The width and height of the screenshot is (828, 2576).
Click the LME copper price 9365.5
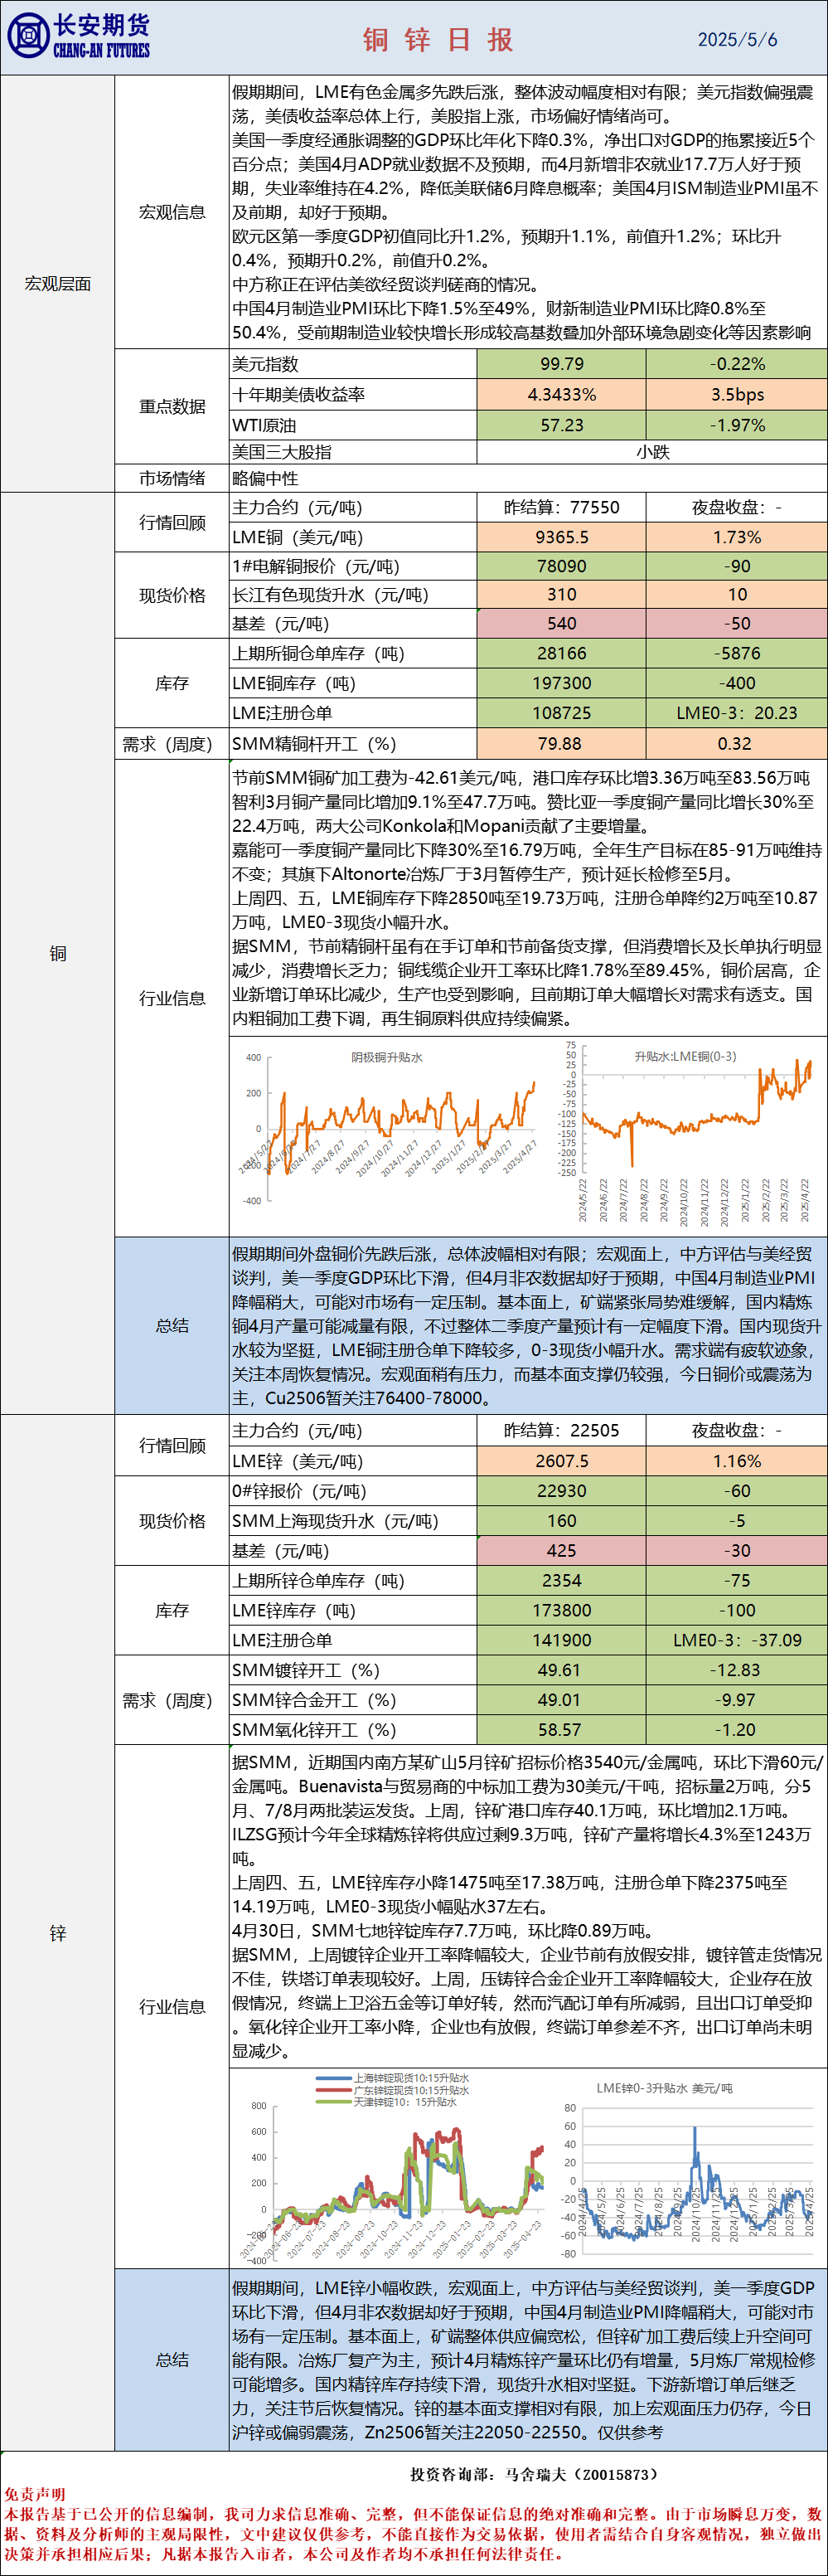click(561, 537)
